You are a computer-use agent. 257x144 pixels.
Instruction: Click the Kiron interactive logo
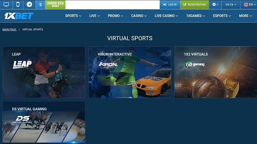pos(108,65)
